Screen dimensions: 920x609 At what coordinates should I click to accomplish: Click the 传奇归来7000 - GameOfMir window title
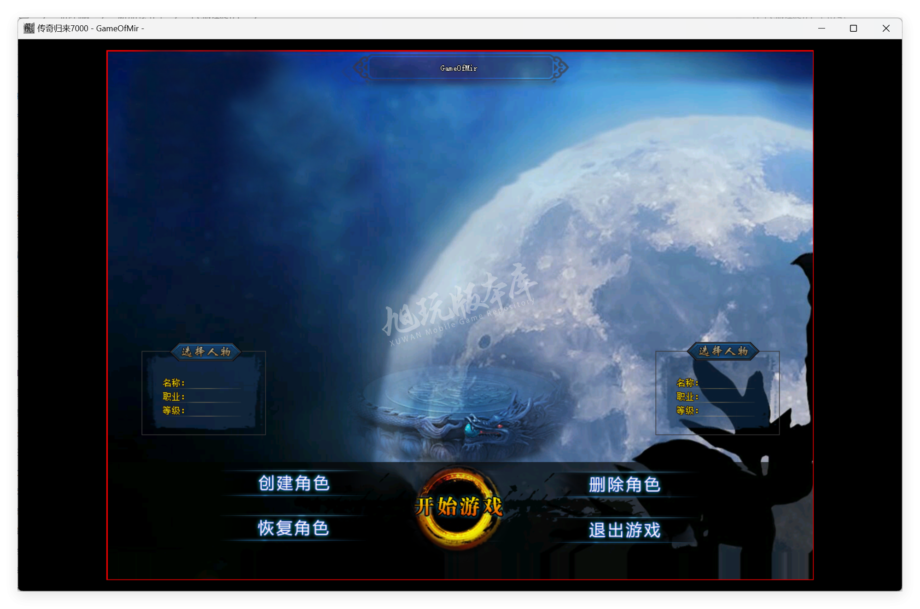pyautogui.click(x=91, y=28)
